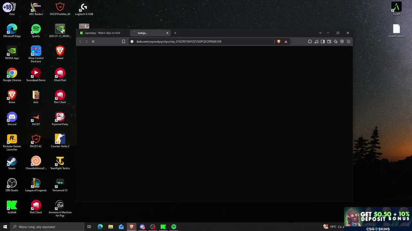Launch Spotify desktop shortcut
The width and height of the screenshot is (412, 231).
(36, 31)
